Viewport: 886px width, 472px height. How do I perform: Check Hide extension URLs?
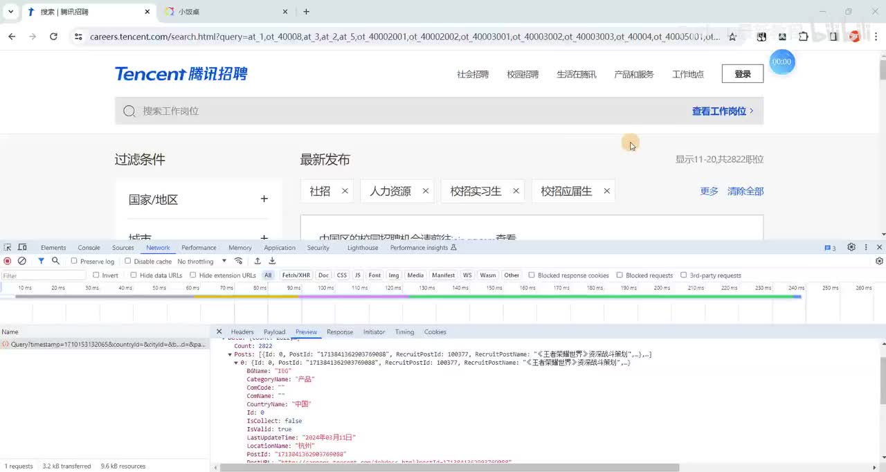tap(193, 275)
